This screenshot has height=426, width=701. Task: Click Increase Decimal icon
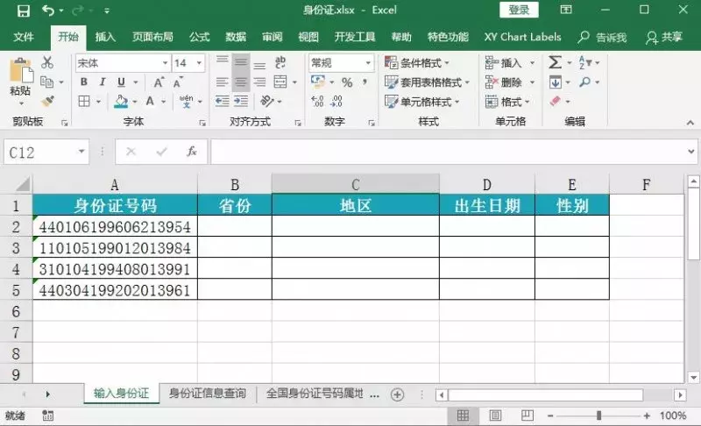click(x=317, y=102)
